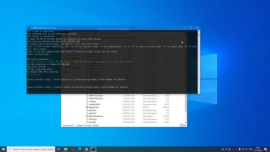
Task: Click the taskbar clock and date
Action: click(x=258, y=149)
